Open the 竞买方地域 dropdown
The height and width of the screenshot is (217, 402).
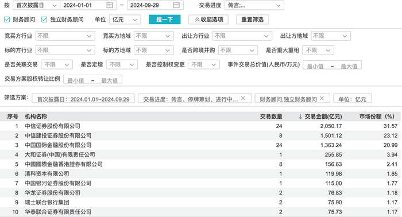153,36
